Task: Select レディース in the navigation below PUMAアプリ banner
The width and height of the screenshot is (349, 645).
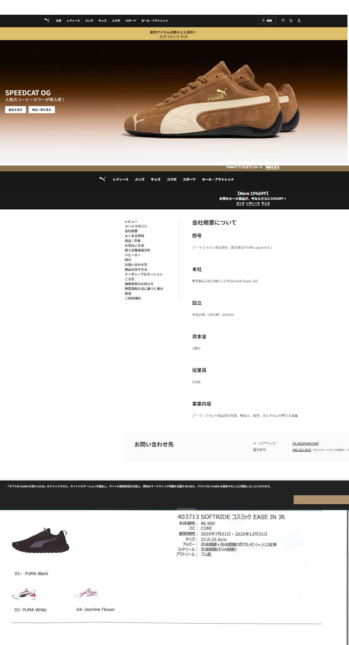Action: pos(121,179)
